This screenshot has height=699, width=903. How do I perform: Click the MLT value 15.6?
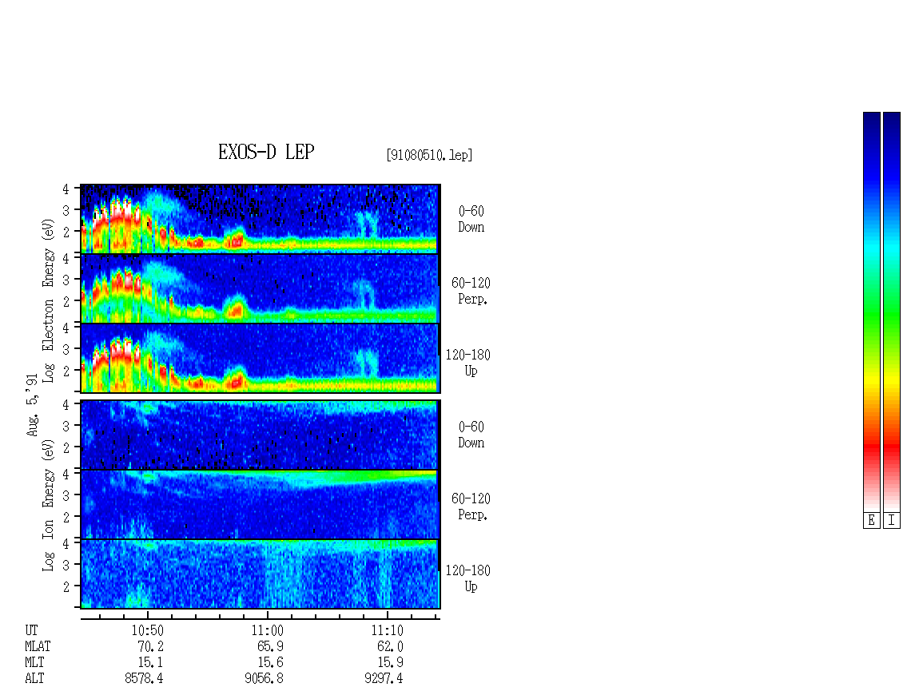tap(270, 662)
